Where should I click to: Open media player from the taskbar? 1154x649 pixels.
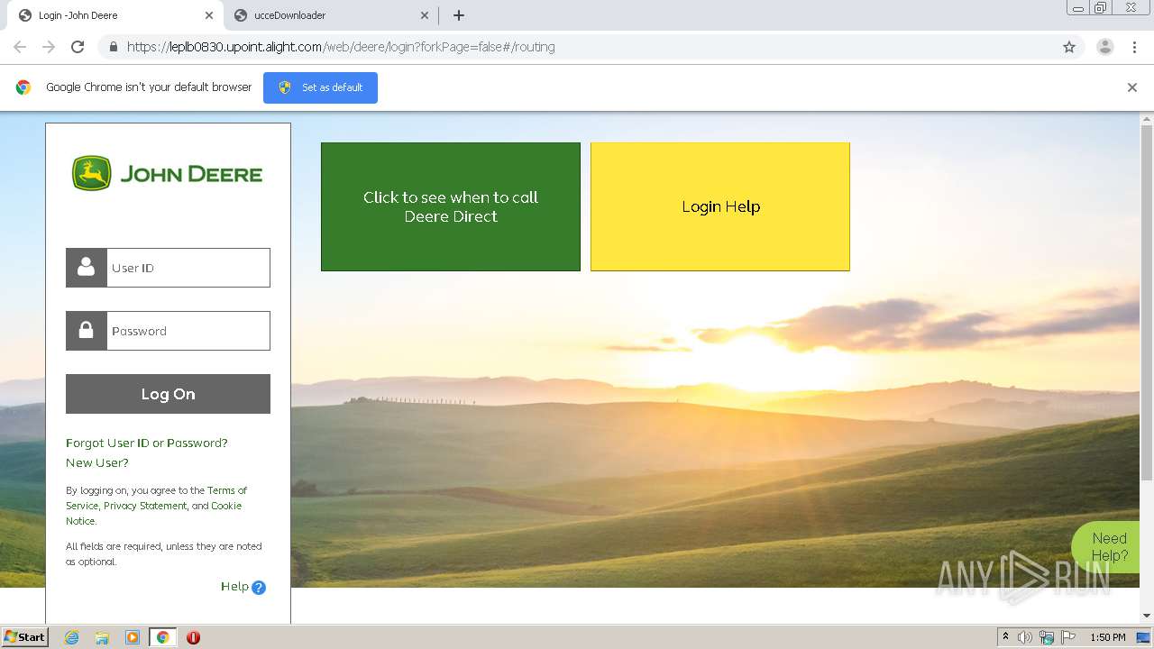[133, 637]
